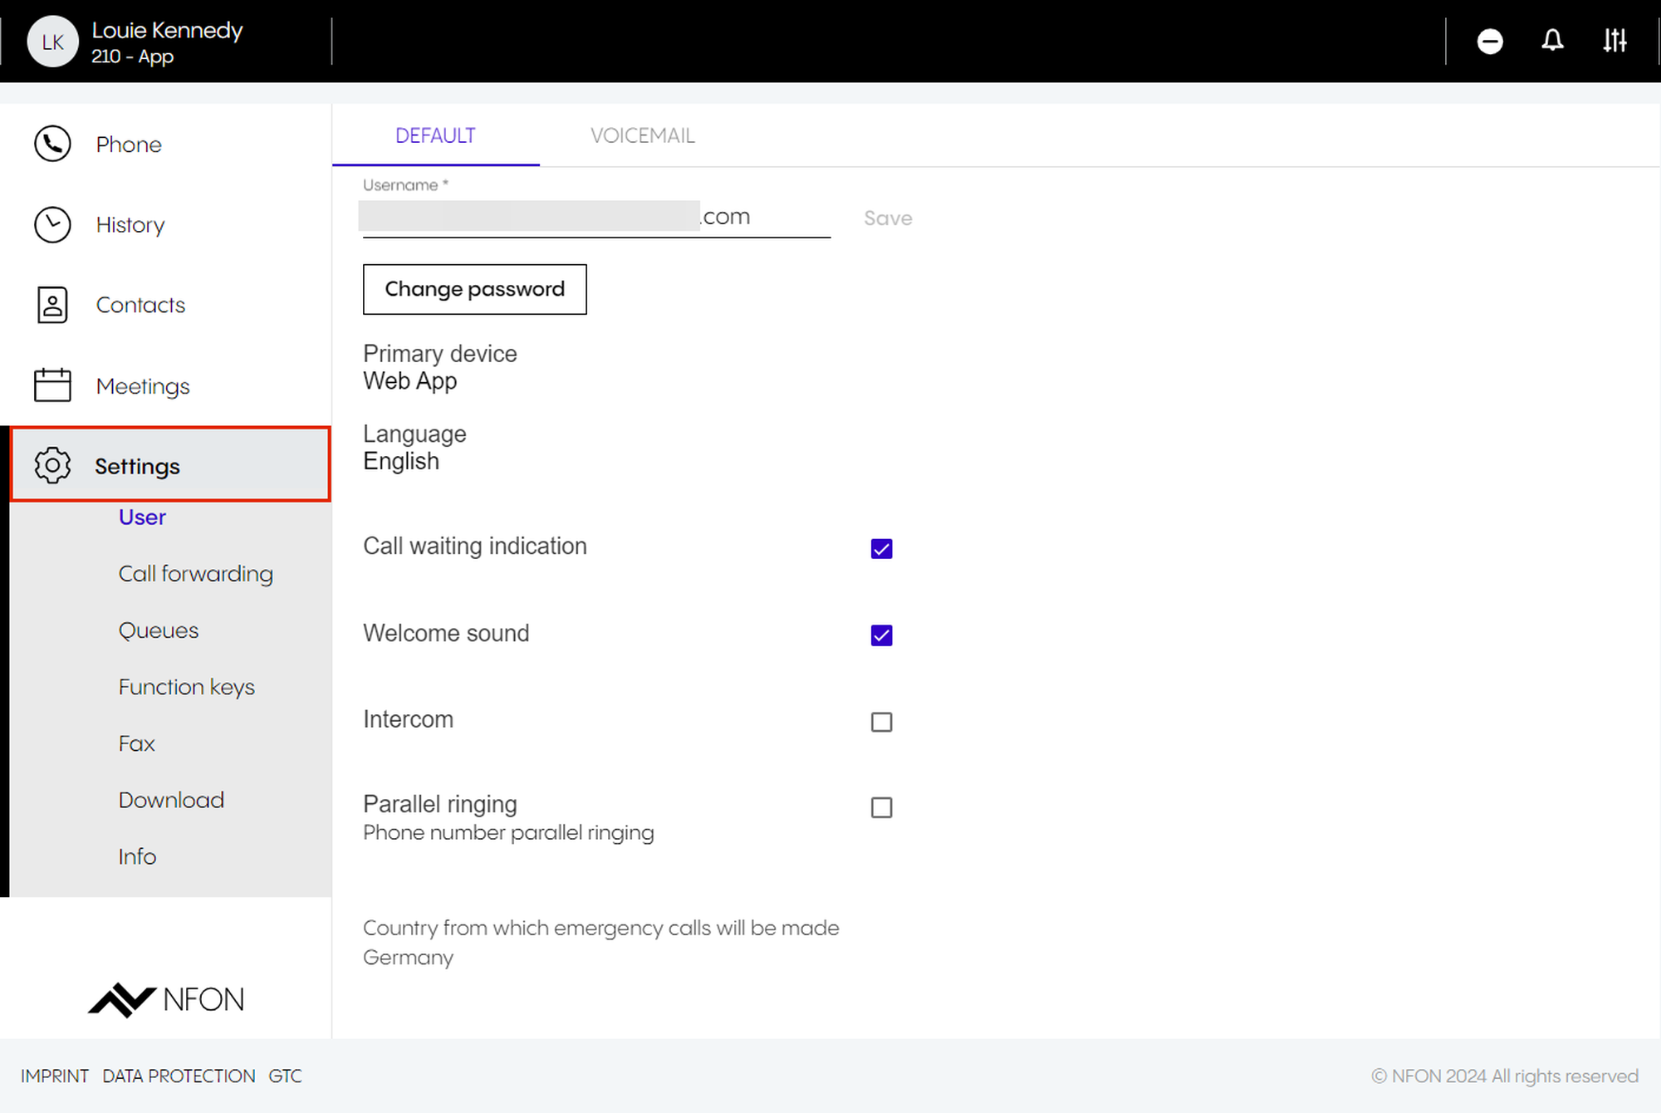Click the Contacts person-card icon

52,305
